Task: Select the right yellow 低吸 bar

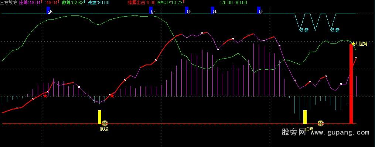Action: point(305,117)
